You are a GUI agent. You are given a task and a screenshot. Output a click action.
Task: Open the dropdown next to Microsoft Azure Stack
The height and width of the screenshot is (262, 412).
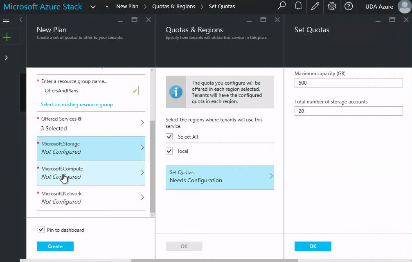tap(93, 7)
